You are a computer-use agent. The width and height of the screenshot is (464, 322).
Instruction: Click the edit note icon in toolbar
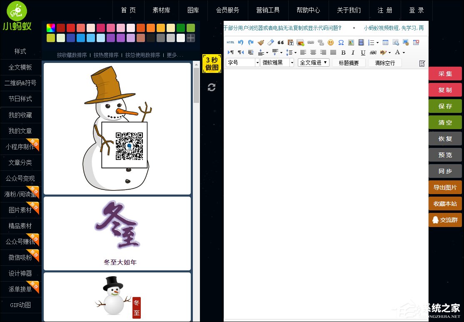[422, 63]
